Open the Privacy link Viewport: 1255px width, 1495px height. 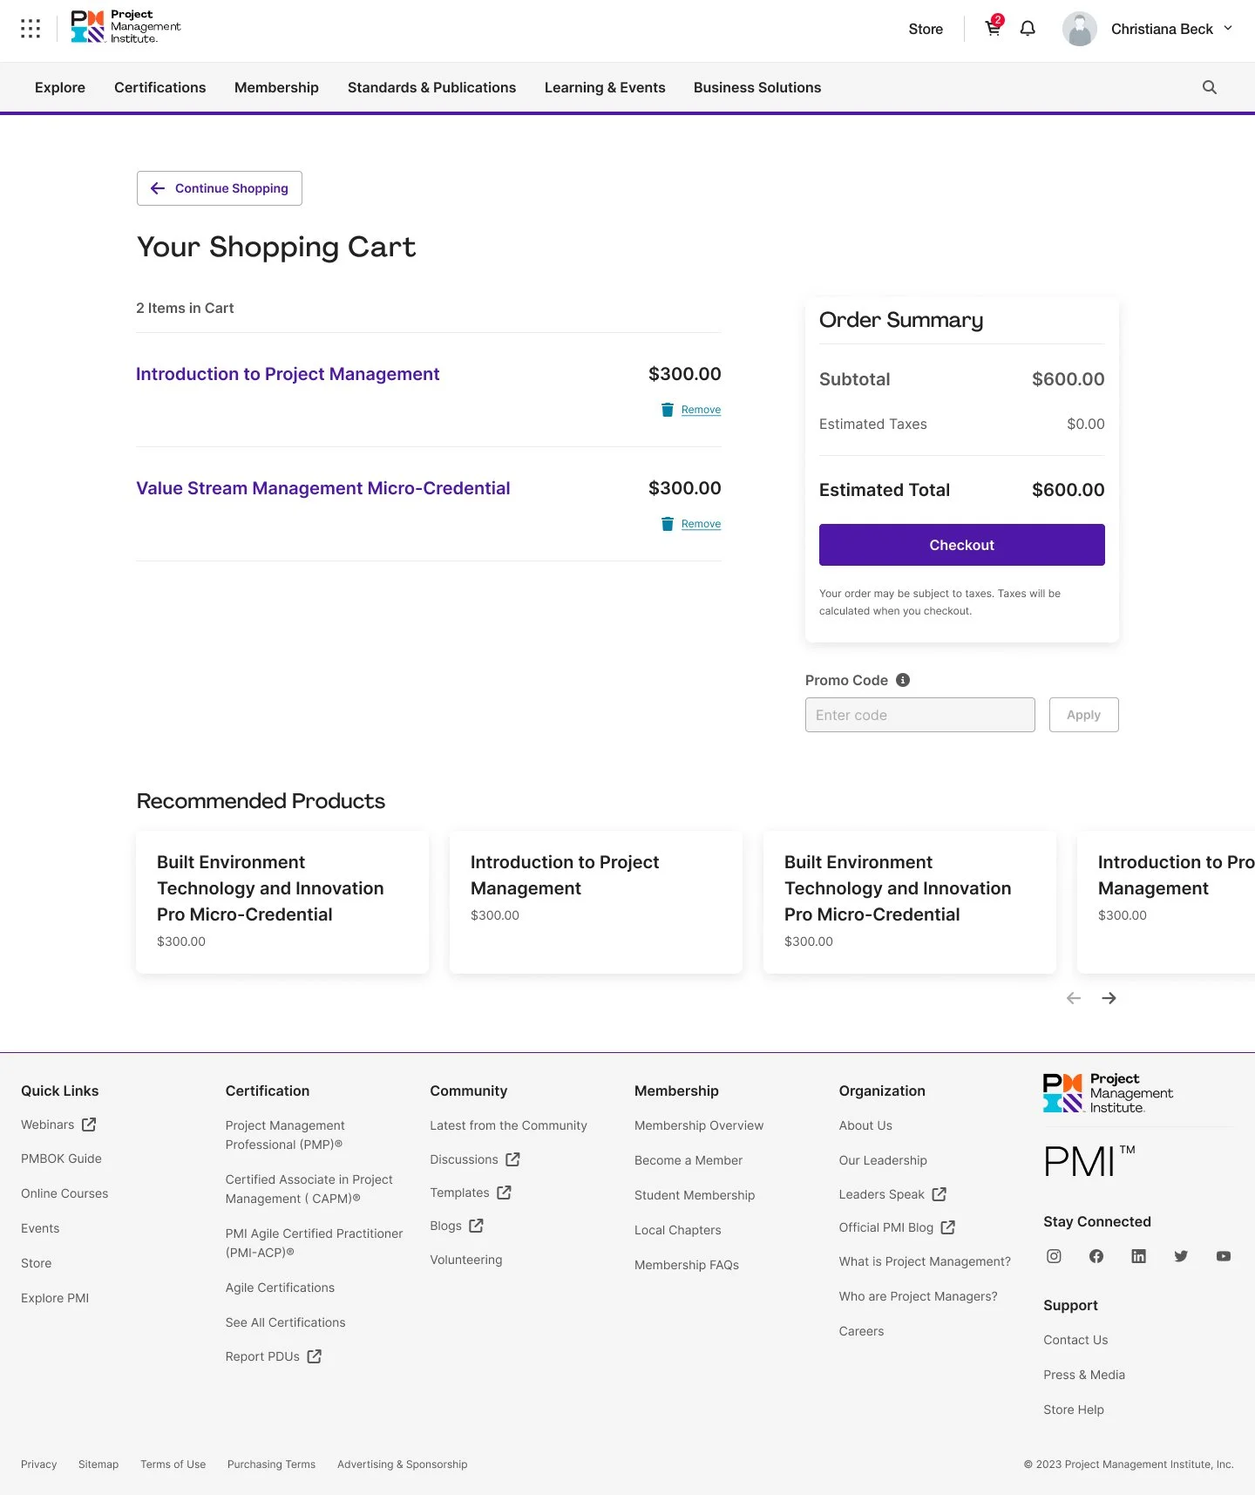tap(38, 1464)
